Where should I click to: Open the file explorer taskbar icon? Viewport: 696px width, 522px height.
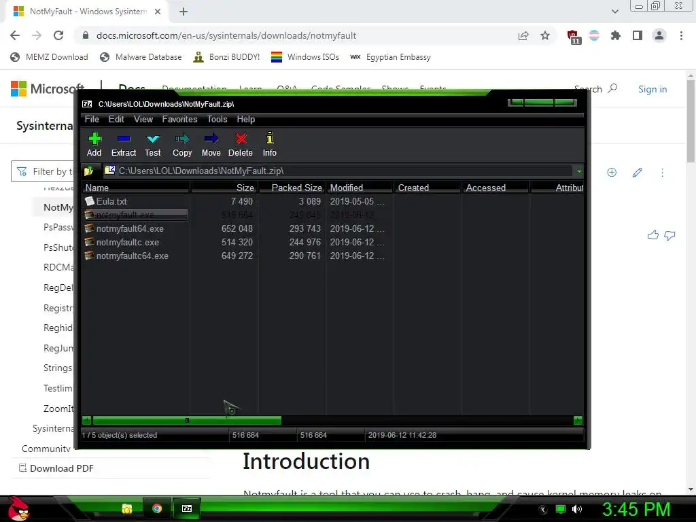click(x=127, y=508)
